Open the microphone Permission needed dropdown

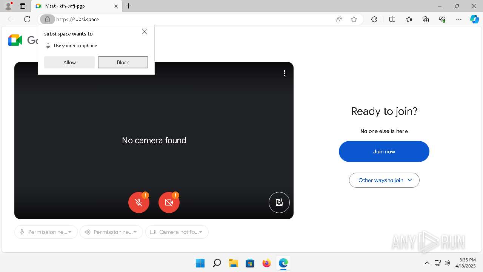click(46, 232)
